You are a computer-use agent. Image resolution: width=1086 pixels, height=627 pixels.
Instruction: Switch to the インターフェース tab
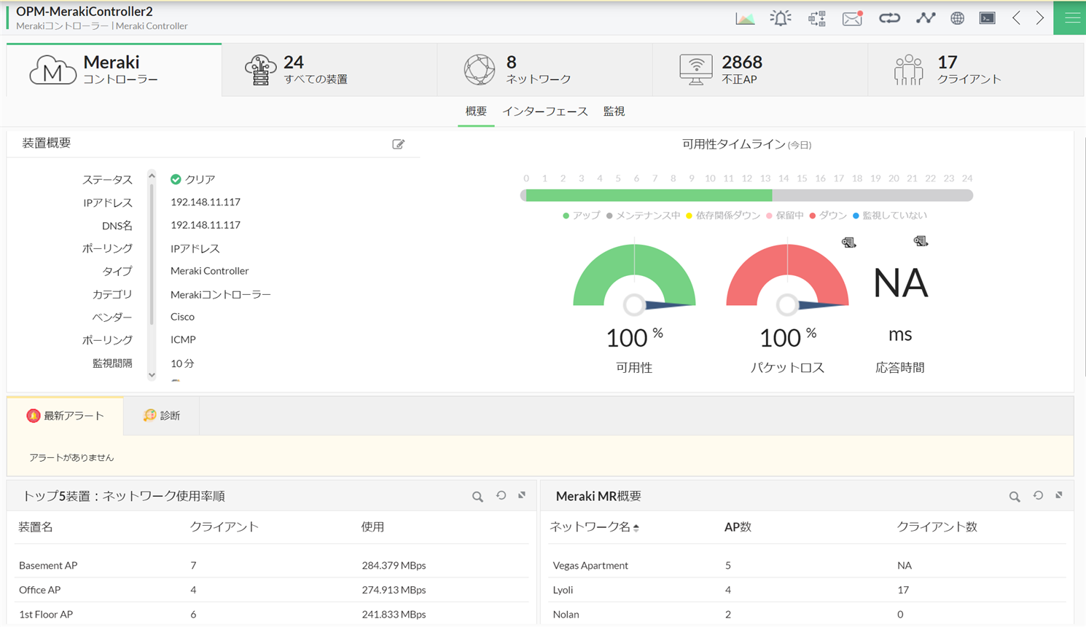tap(544, 111)
